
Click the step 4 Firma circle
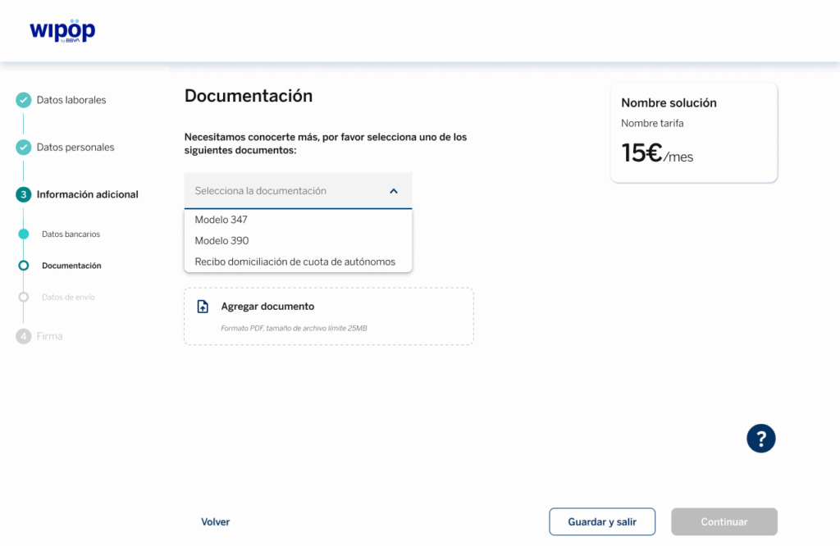pos(24,336)
